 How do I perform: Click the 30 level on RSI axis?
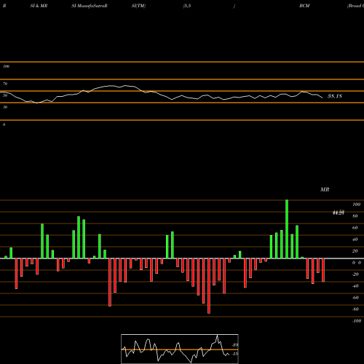(5, 107)
